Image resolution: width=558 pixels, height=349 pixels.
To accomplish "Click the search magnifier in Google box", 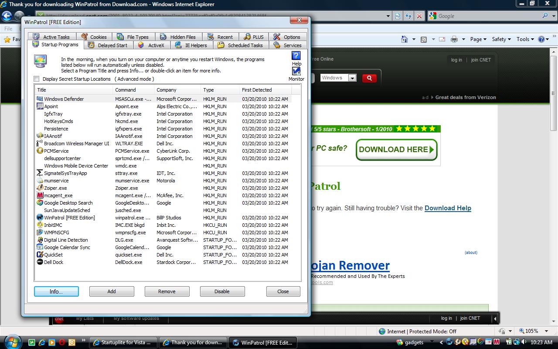I will [545, 16].
